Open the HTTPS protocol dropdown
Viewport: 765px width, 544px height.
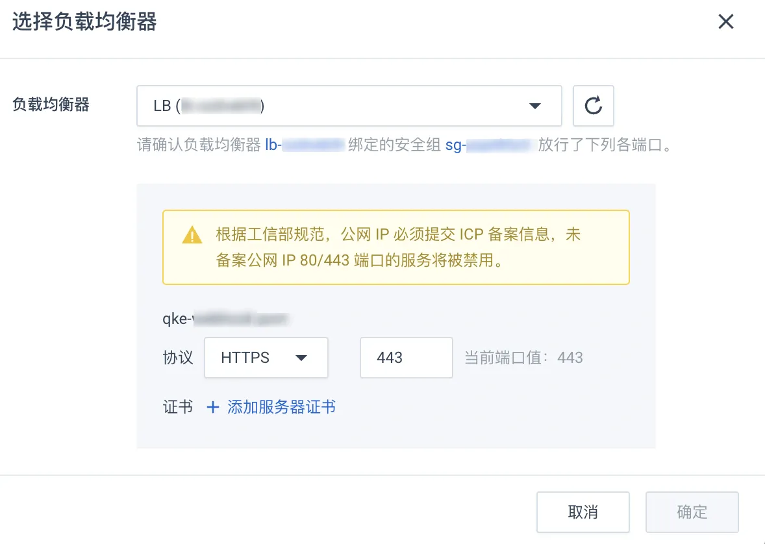point(266,358)
